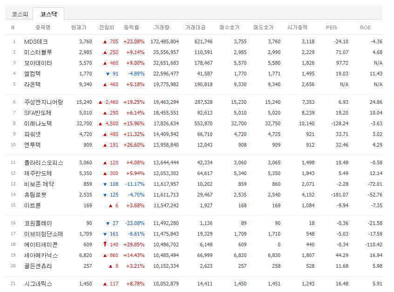Open stock MDS테크
394x292 pixels.
coord(36,42)
